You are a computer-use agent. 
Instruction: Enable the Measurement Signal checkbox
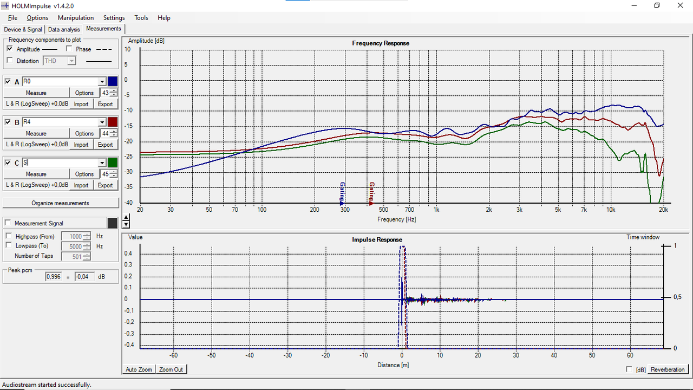pos(8,223)
